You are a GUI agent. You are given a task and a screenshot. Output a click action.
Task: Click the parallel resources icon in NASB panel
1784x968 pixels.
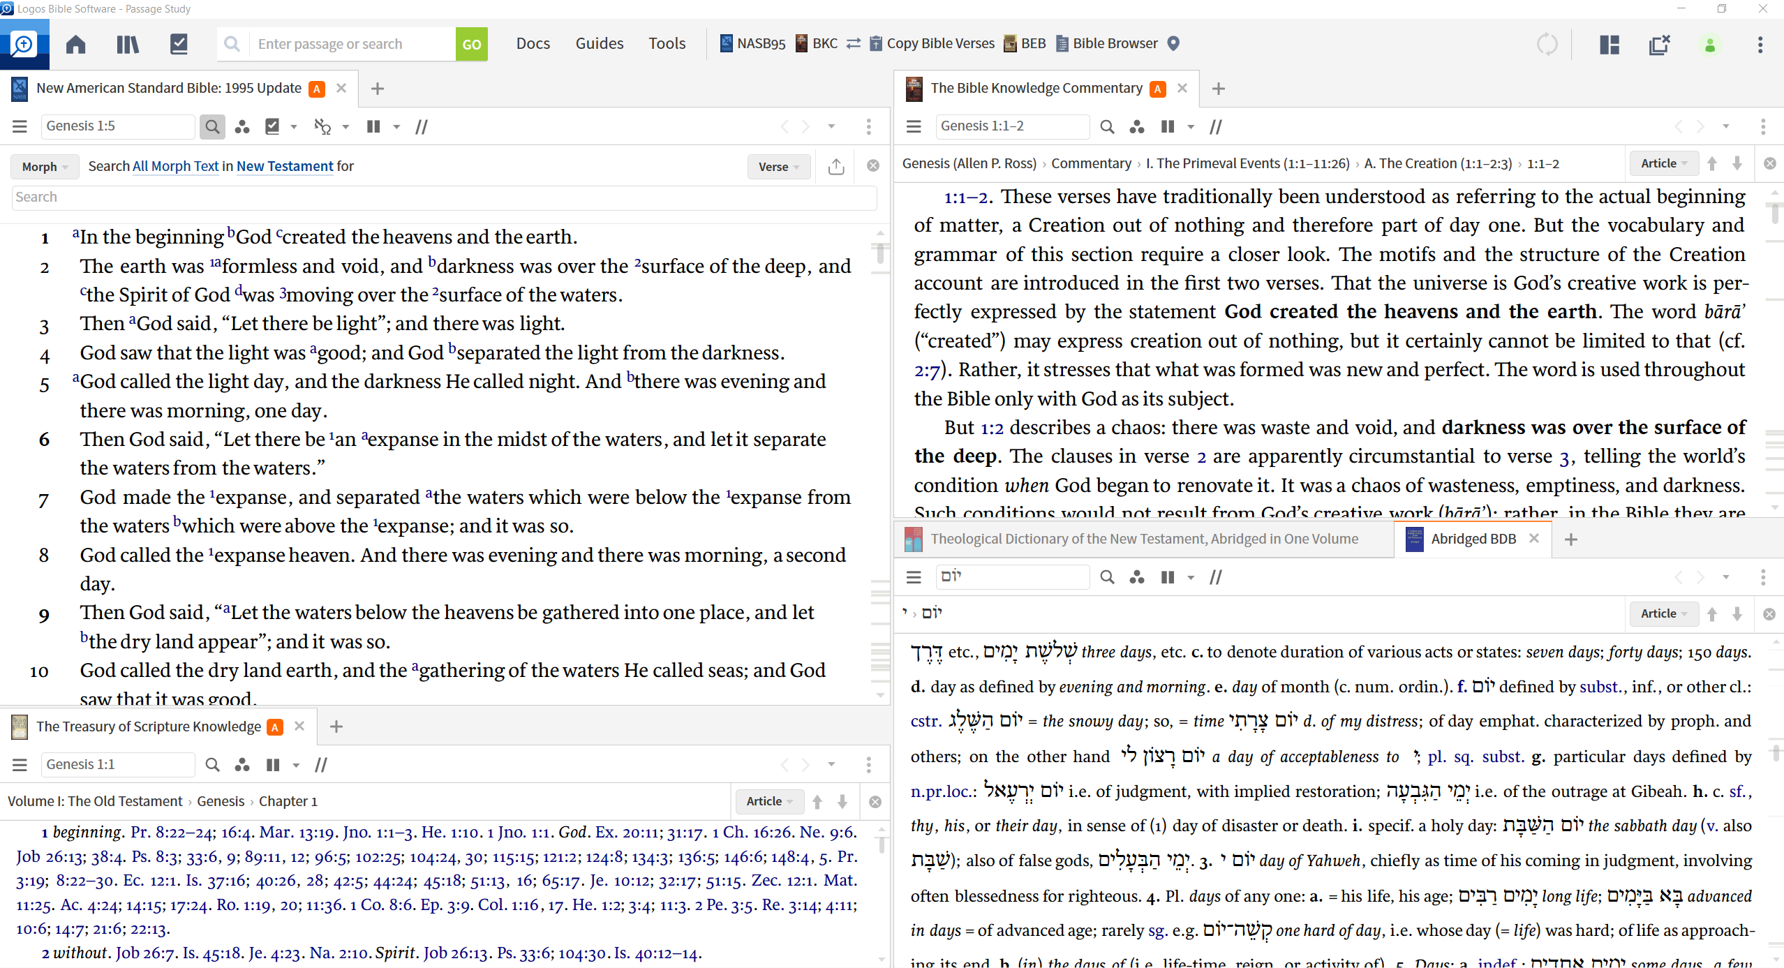[422, 126]
